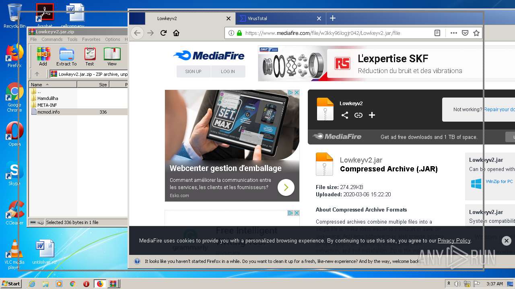
Task: Click the Webcenter ad arrow button
Action: point(286,187)
